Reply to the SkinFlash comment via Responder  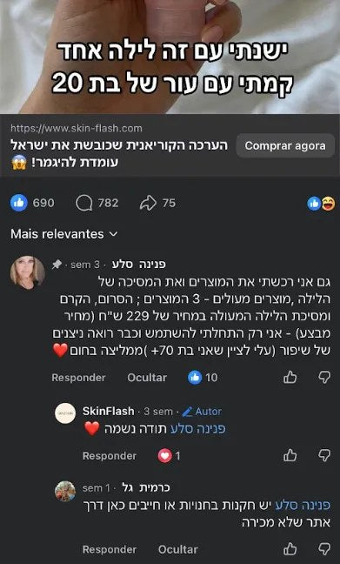point(110,456)
